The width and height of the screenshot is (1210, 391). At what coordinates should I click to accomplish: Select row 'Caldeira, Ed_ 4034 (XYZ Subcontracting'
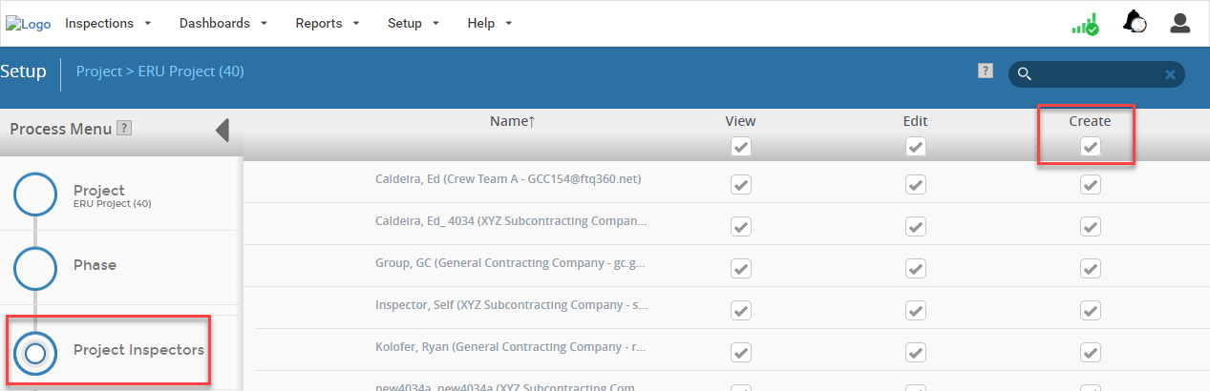tap(727, 223)
